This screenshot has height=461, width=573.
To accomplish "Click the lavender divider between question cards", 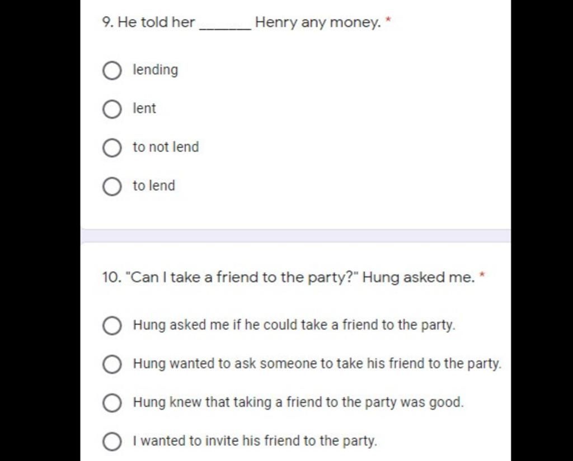I will click(x=295, y=236).
